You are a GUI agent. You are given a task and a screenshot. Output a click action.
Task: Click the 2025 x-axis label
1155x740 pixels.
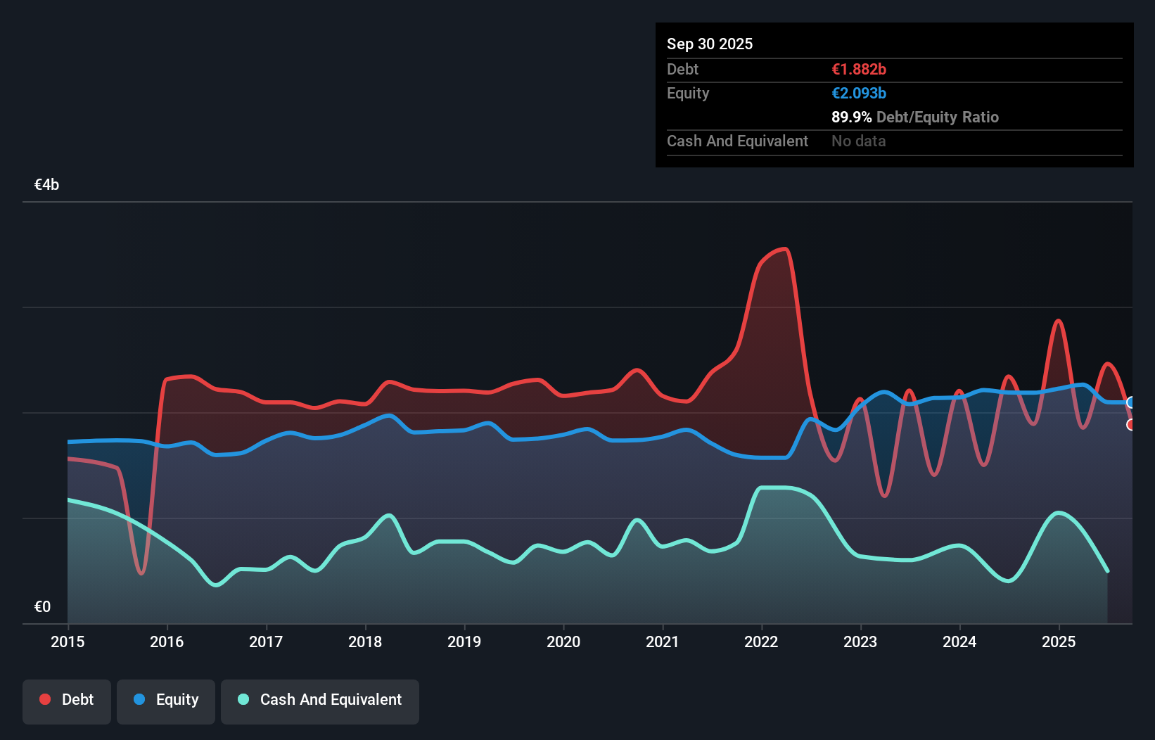pyautogui.click(x=1059, y=642)
